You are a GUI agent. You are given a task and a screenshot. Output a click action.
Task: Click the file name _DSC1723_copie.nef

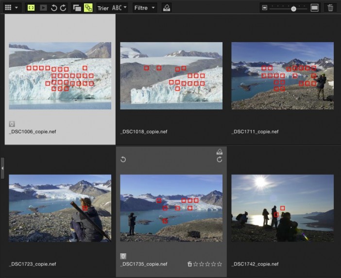(33, 264)
